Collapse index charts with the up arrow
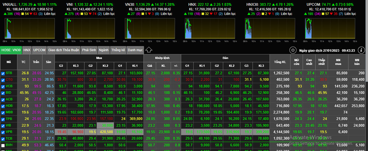 click(149, 50)
